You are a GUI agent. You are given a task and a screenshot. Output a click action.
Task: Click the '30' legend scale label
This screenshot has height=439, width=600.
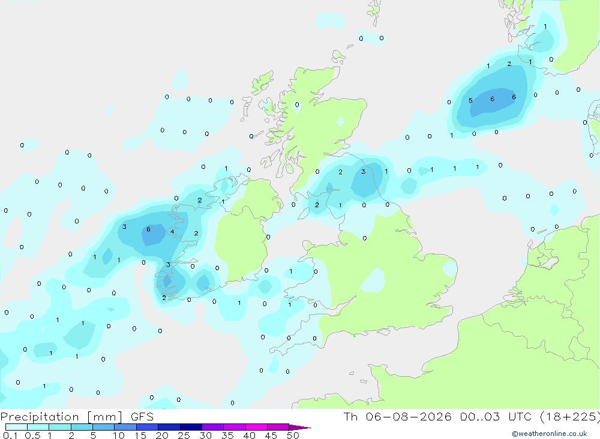tap(206, 435)
